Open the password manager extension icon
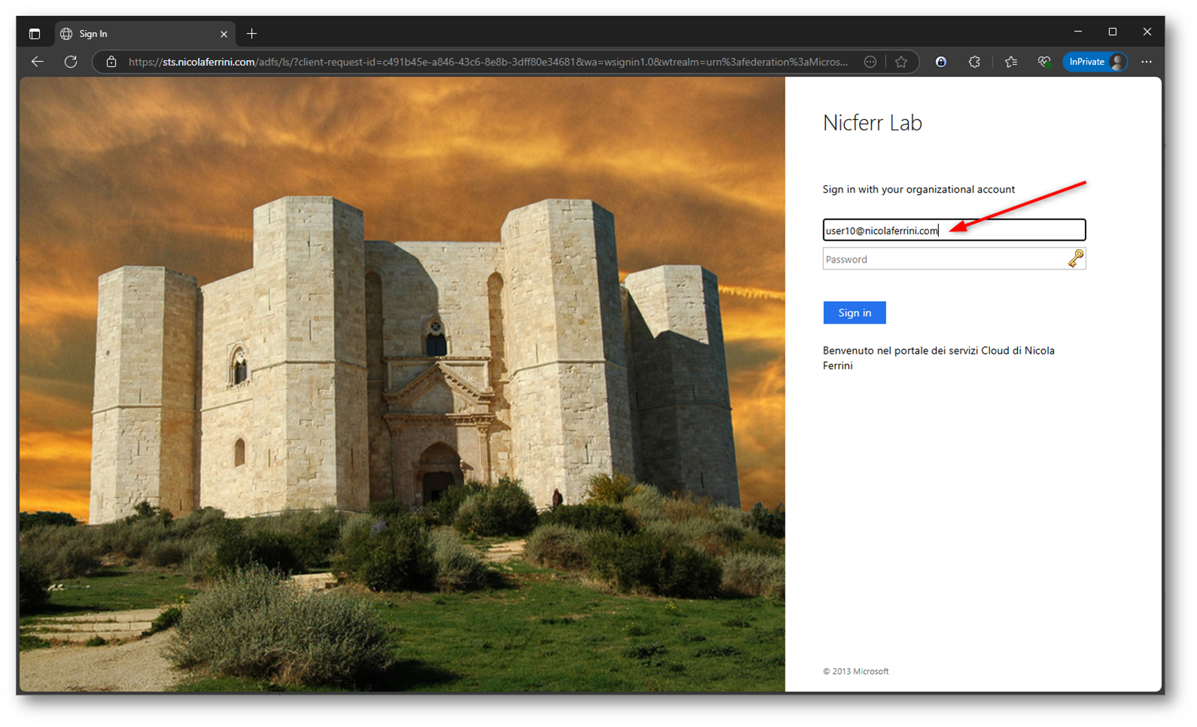 940,62
